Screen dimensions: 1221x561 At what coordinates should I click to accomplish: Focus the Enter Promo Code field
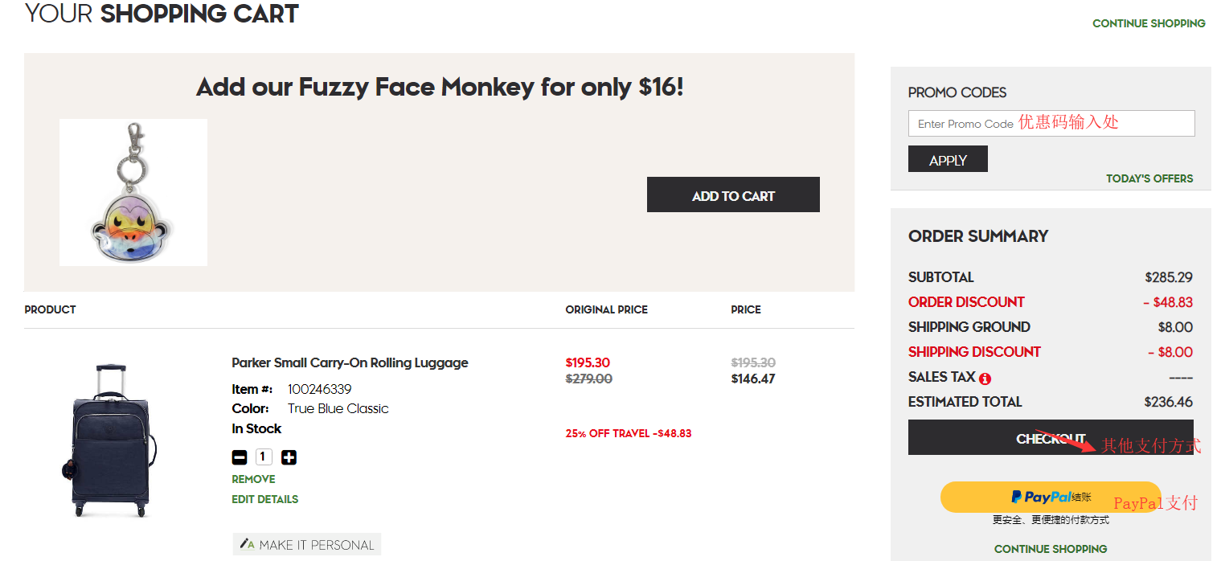[1051, 124]
